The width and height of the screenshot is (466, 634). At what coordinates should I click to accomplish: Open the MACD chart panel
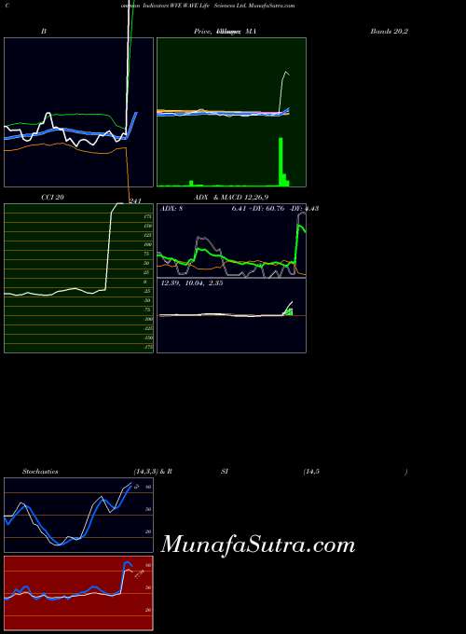[231, 315]
